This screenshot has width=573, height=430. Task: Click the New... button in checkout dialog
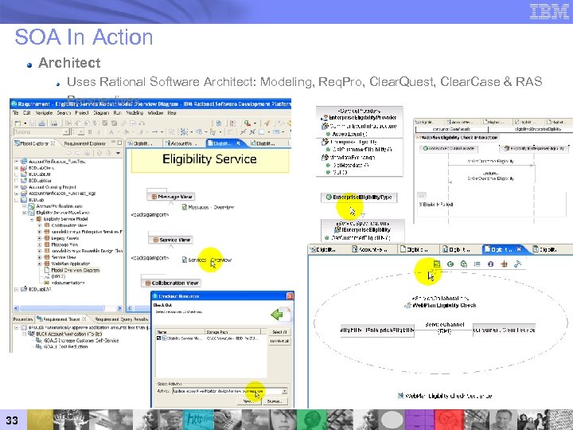248,401
